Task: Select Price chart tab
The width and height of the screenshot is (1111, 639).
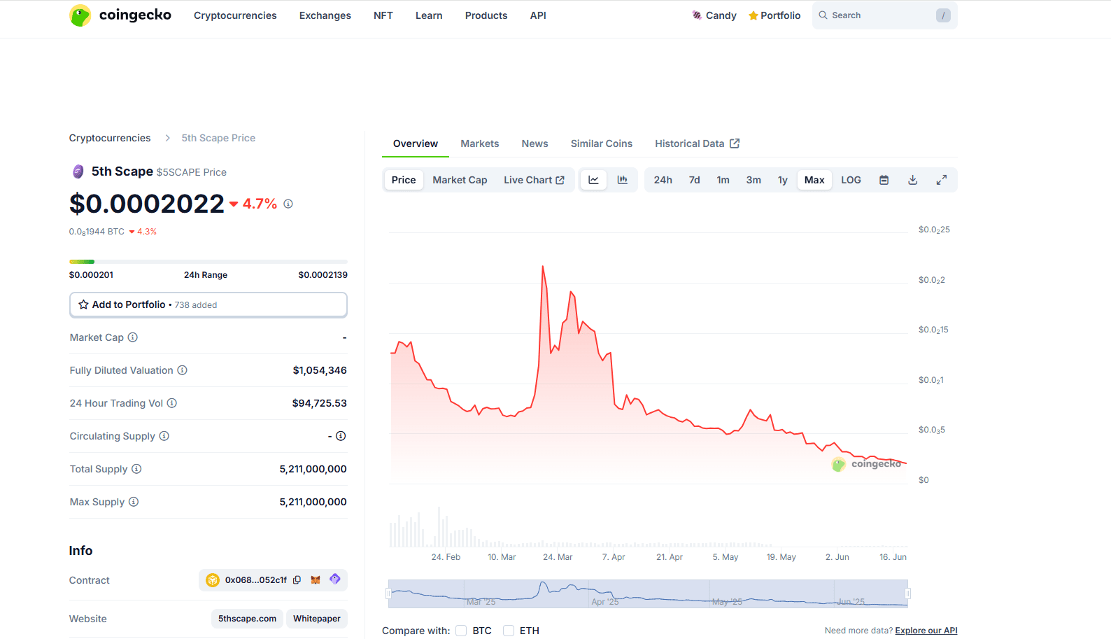Action: 404,180
